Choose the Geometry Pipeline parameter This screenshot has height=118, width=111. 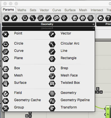pyautogui.click(x=69, y=101)
